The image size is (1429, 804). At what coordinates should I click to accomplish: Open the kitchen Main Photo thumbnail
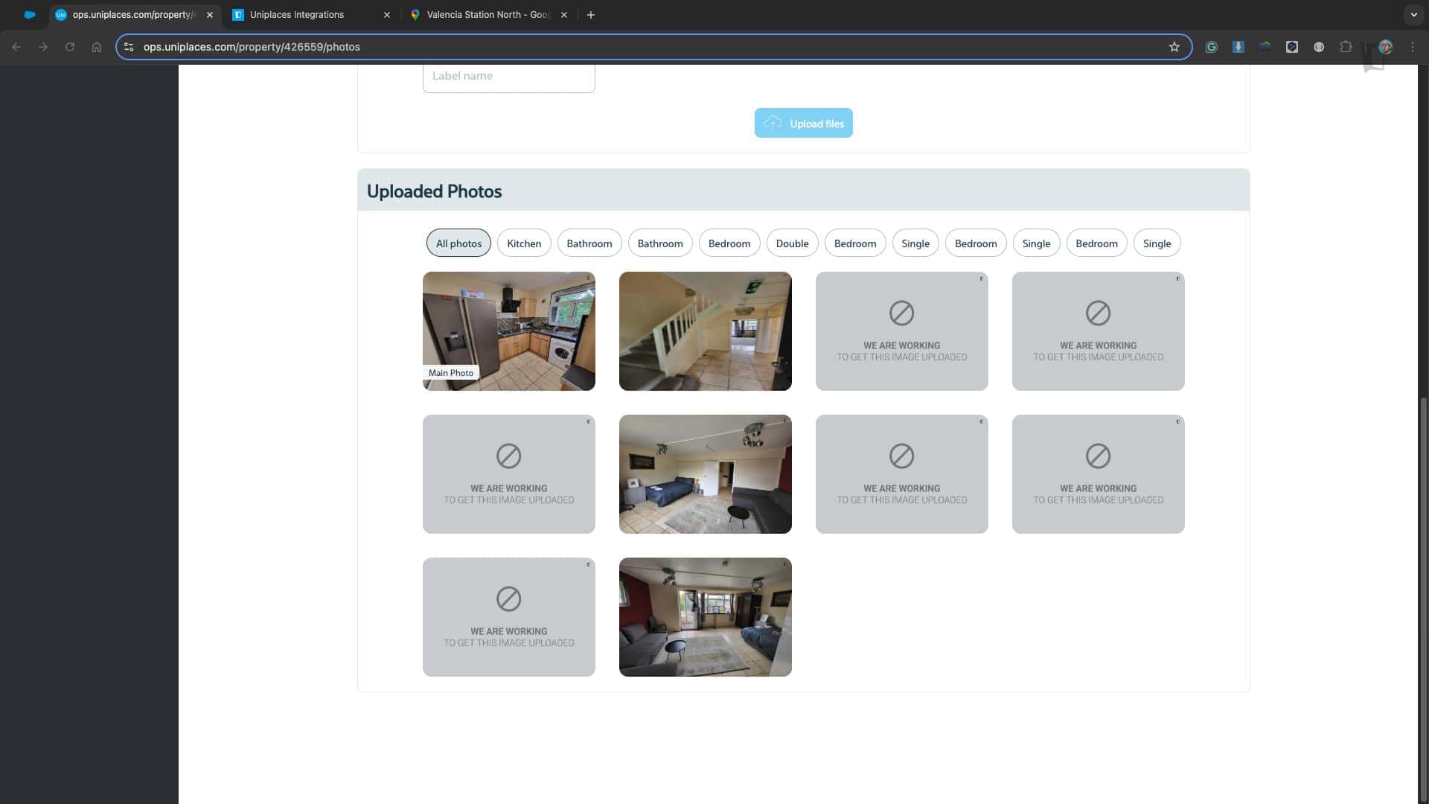509,331
